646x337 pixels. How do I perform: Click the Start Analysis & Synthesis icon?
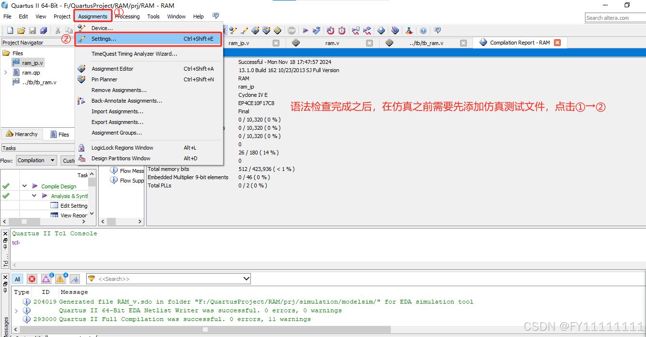pyautogui.click(x=317, y=31)
